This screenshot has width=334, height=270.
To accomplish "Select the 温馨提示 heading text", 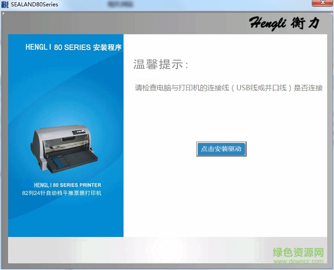I will (x=161, y=64).
